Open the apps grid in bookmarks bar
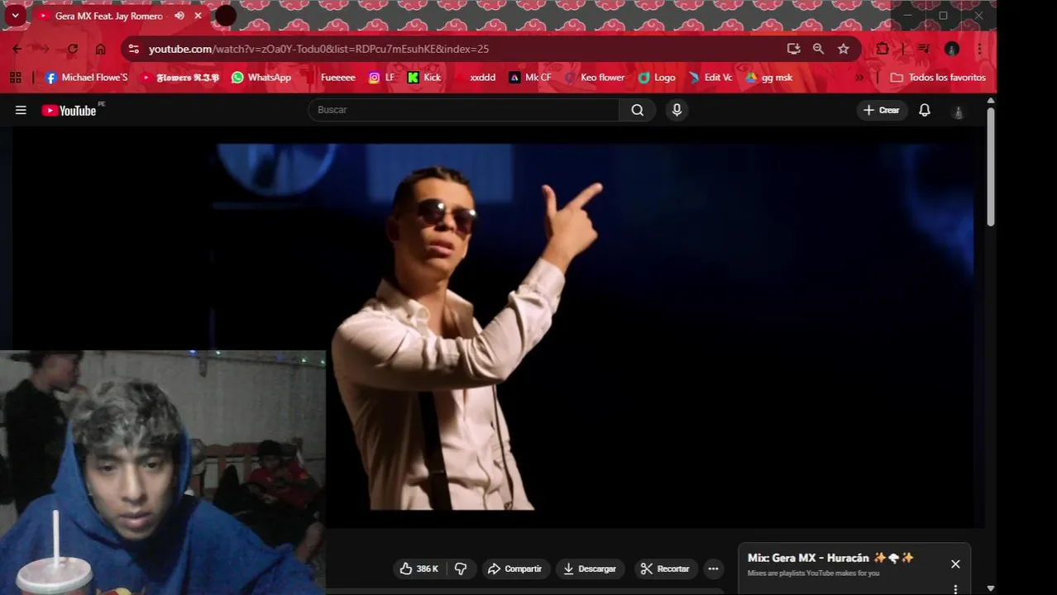 pyautogui.click(x=15, y=77)
